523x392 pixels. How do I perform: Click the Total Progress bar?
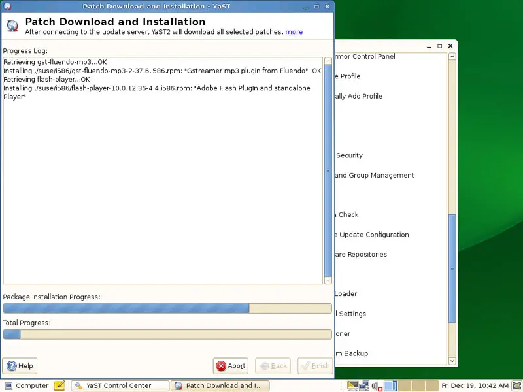(167, 335)
